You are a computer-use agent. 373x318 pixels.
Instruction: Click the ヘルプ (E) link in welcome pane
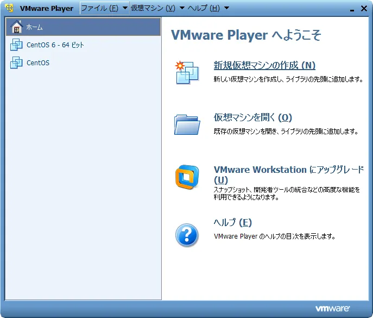232,222
